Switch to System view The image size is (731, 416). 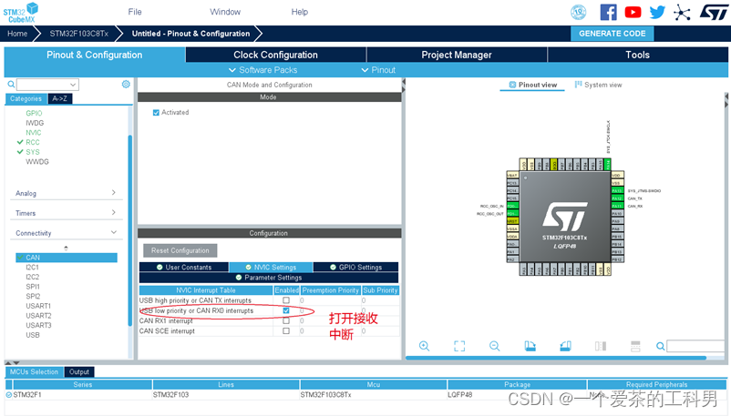(598, 85)
